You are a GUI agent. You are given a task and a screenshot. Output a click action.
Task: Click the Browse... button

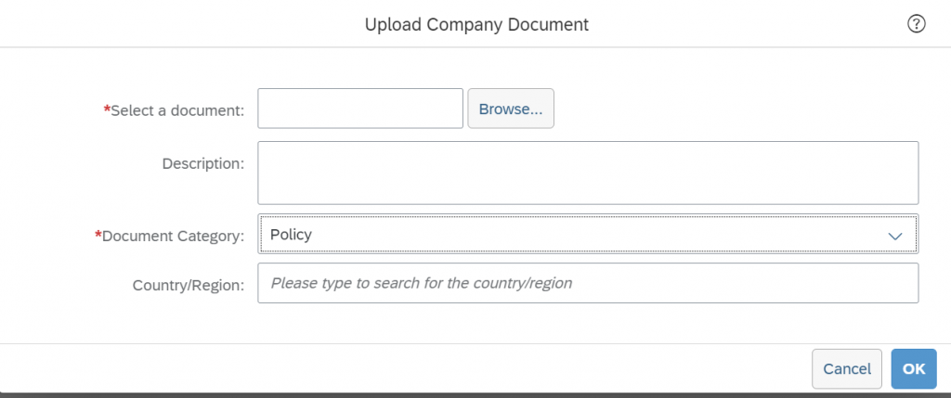511,109
